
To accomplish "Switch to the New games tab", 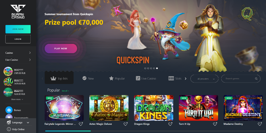I will (x=88, y=78).
